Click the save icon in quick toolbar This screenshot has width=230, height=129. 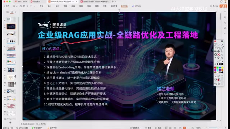coord(14,6)
